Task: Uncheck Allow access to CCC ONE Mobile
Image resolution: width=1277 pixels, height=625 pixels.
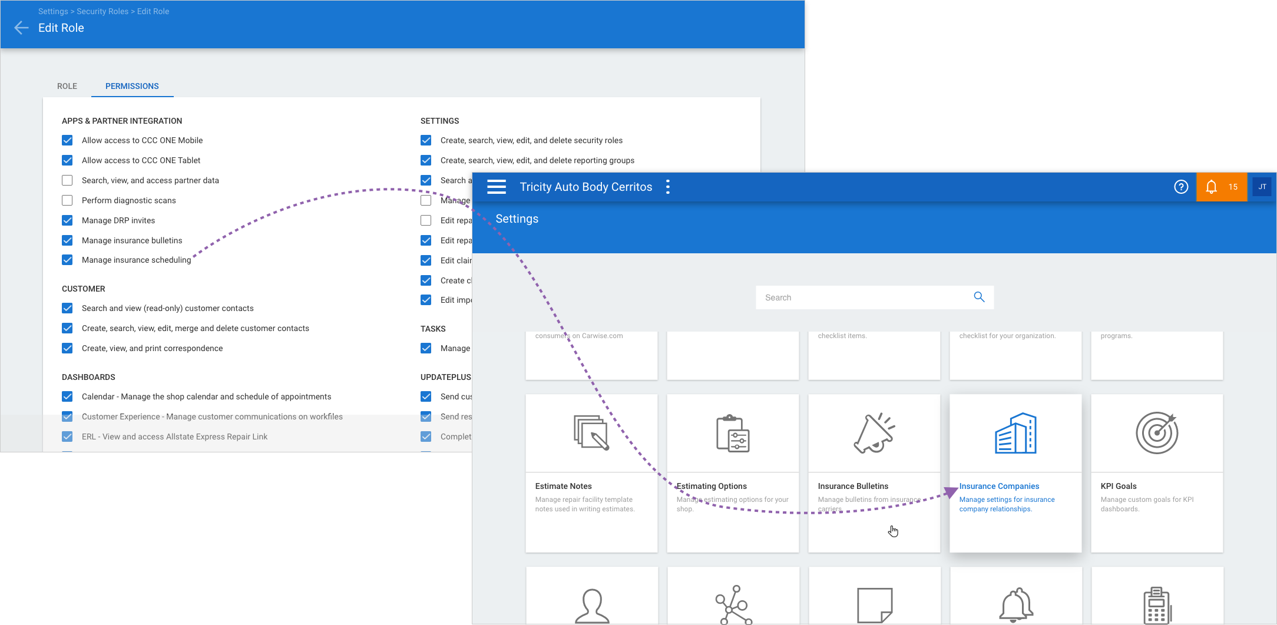Action: point(67,140)
